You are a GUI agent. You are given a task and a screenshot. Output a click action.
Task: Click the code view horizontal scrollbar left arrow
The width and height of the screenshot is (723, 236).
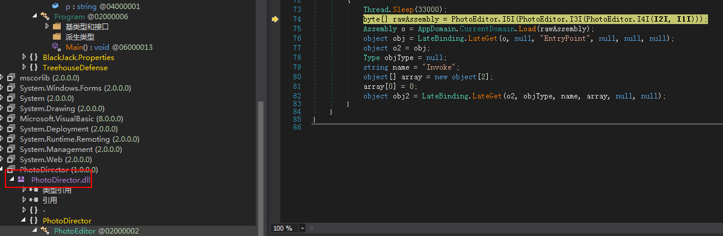coord(312,228)
